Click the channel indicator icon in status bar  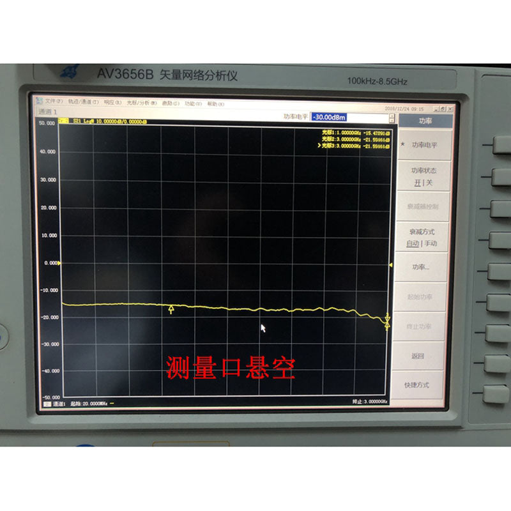[x=47, y=404]
